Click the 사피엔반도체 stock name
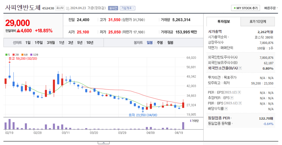282x145 pixels. 23,8
